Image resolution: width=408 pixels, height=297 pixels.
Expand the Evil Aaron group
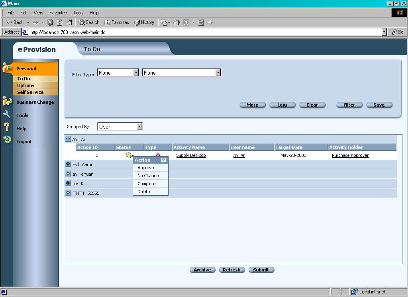68,164
